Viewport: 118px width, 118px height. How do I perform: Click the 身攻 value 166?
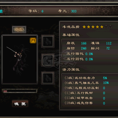[x=84, y=43]
